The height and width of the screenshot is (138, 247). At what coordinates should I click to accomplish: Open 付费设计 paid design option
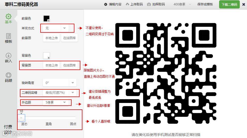coord(8,130)
